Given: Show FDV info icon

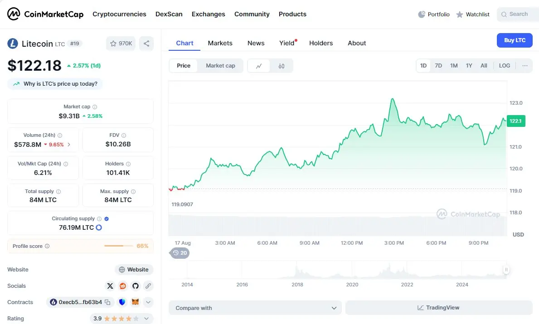Looking at the screenshot, I should (x=124, y=135).
